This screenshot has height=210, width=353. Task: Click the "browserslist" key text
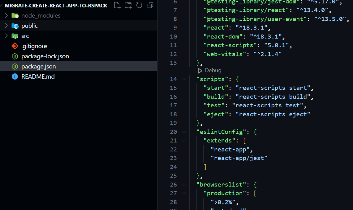(x=221, y=184)
